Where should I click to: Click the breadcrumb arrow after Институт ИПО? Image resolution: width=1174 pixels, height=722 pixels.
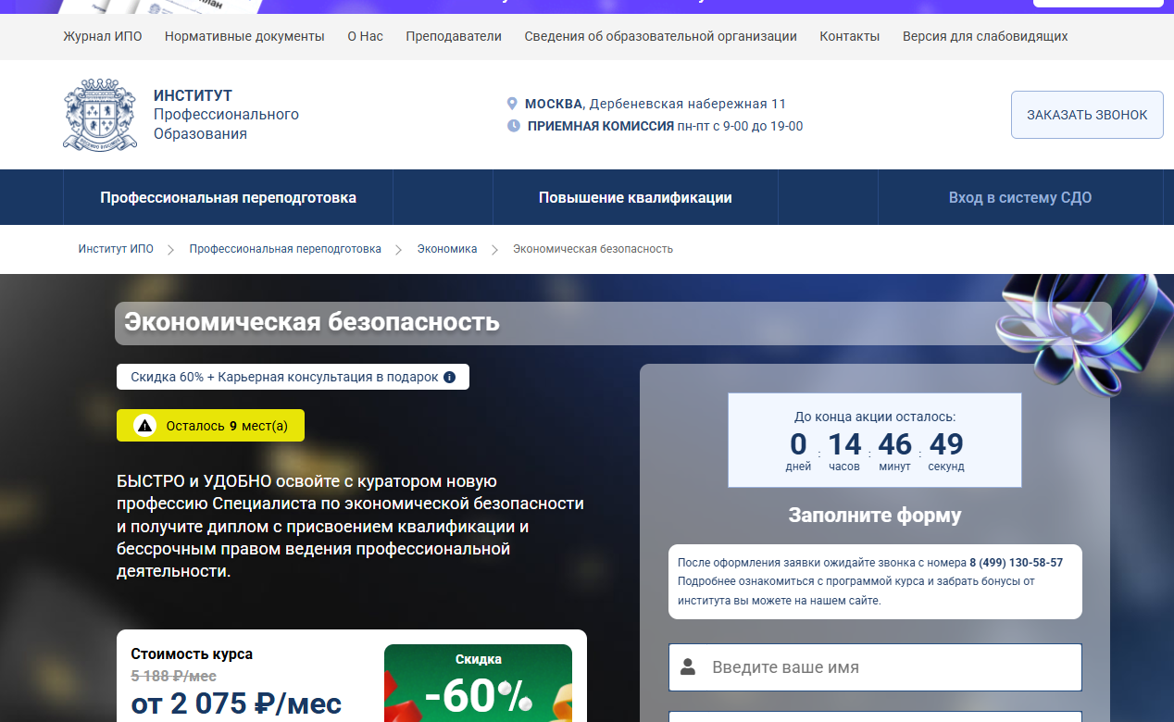tap(171, 249)
